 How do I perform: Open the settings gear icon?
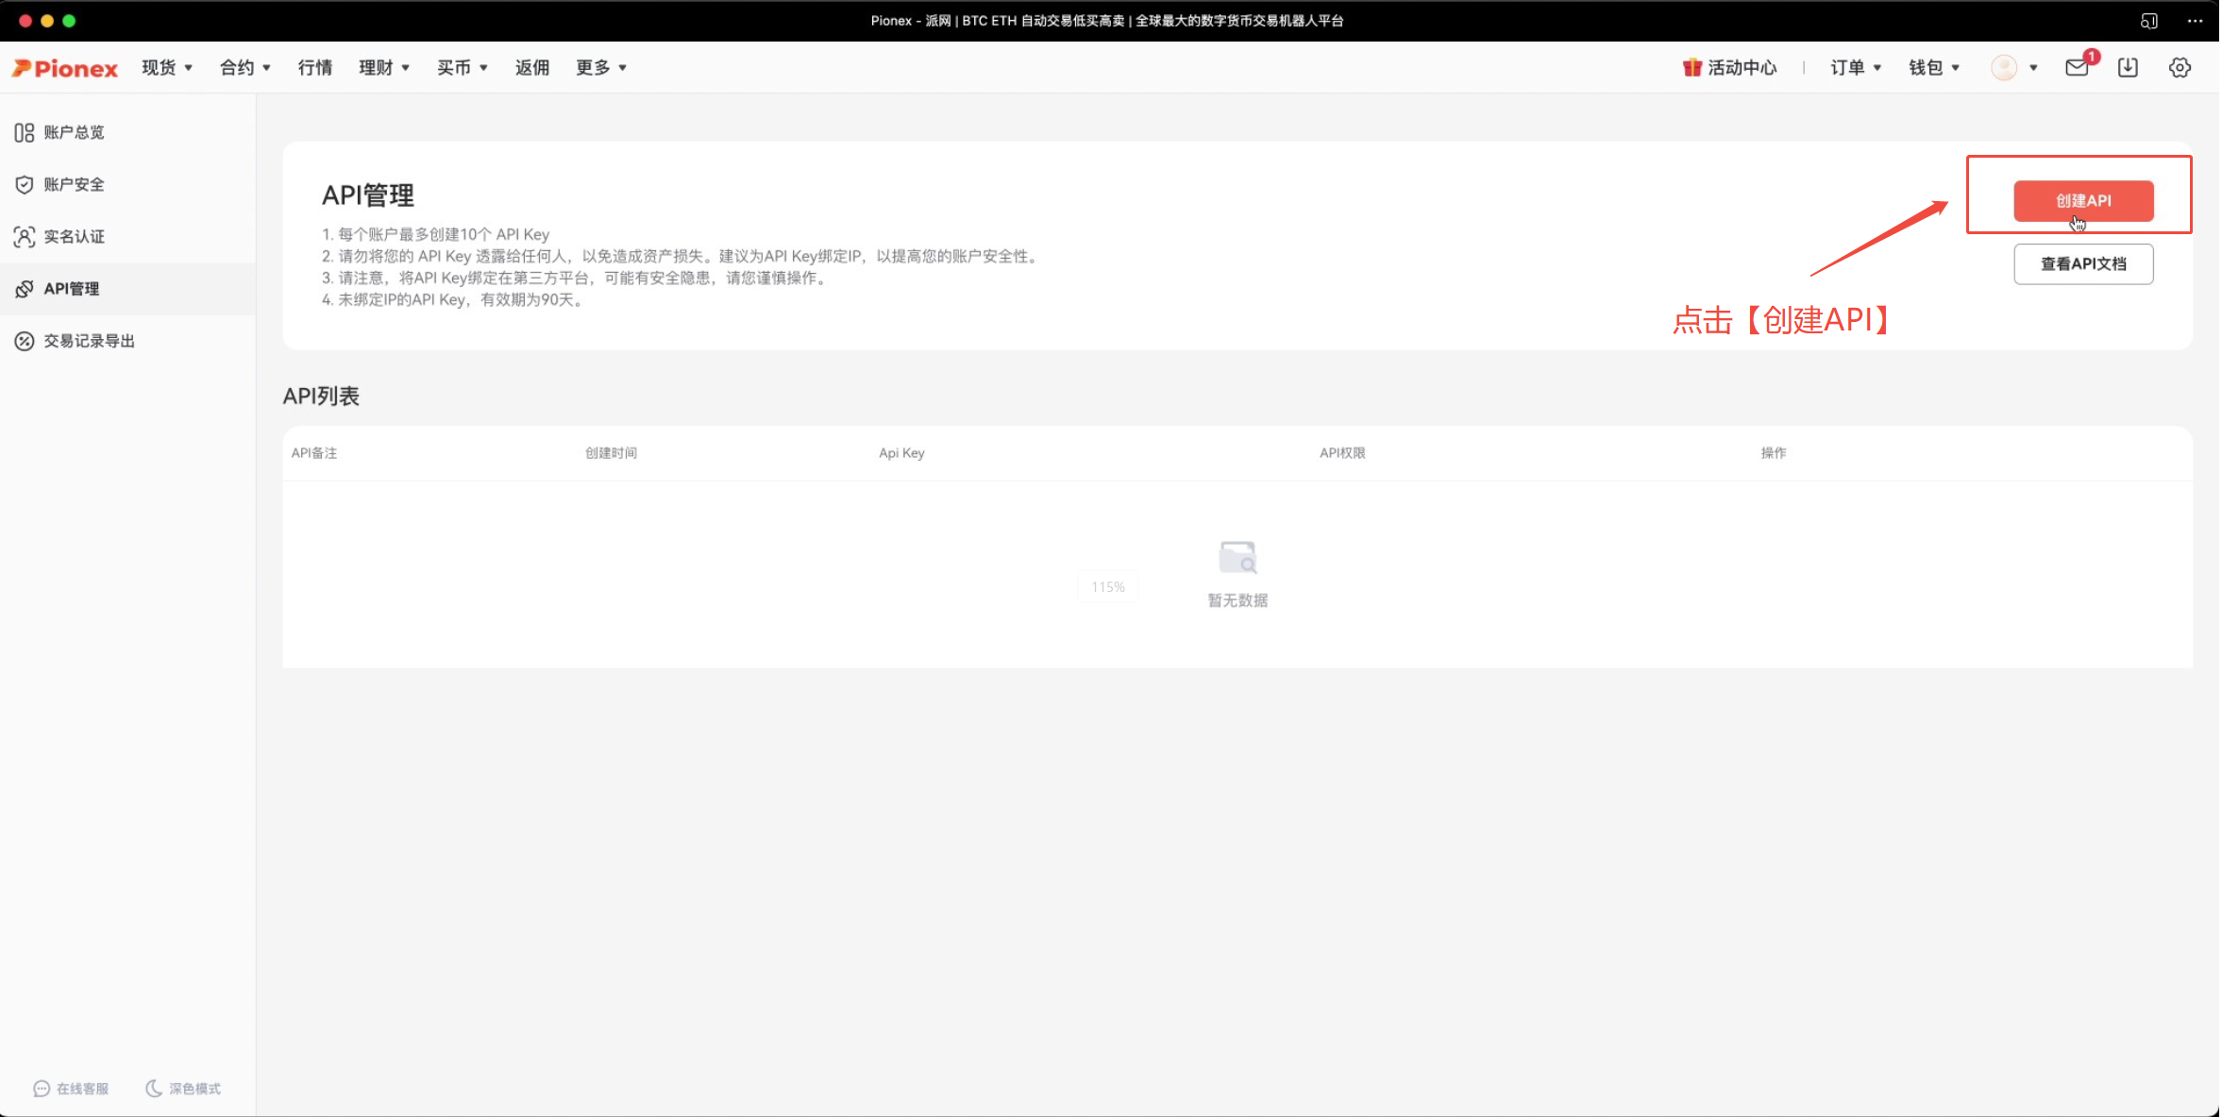(2180, 67)
